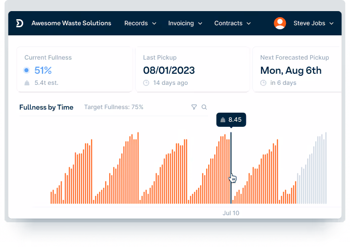Click the Next Forecasted Pickup label
This screenshot has height=247, width=350.
pyautogui.click(x=294, y=58)
